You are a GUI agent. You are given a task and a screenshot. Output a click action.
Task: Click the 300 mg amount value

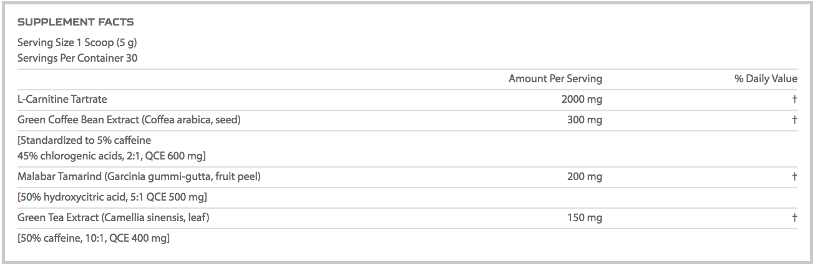coord(585,120)
